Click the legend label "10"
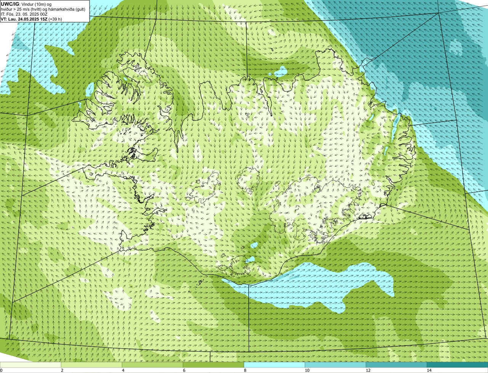Screen dimensions: 488x373 307,370
